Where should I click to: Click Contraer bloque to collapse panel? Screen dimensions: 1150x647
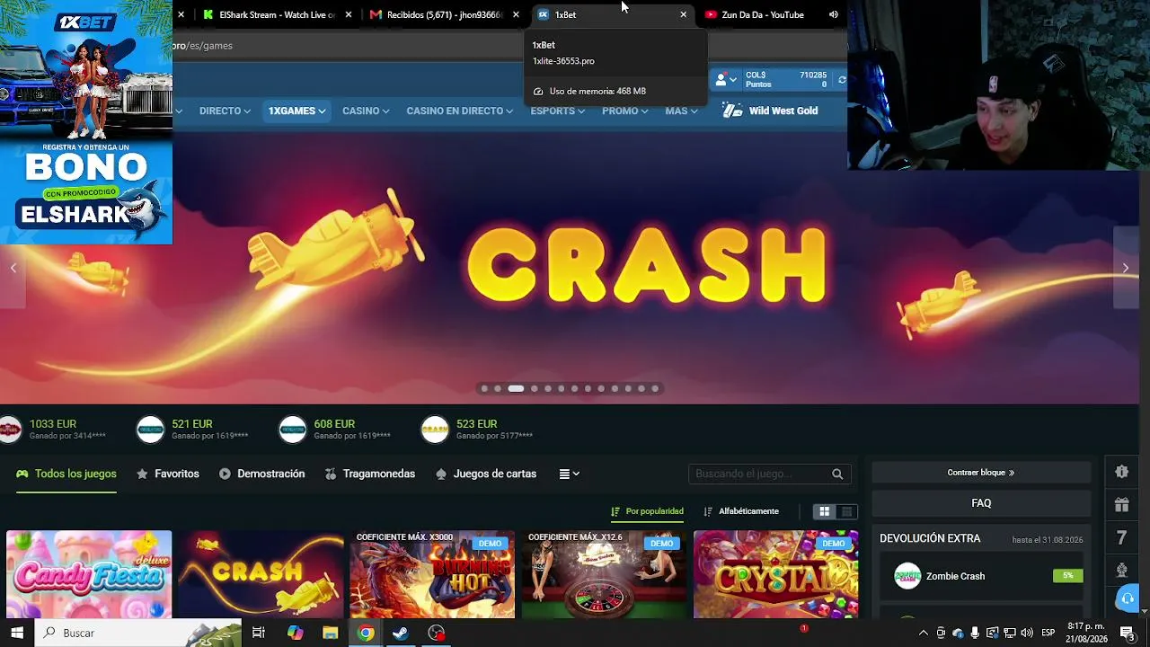pyautogui.click(x=981, y=473)
